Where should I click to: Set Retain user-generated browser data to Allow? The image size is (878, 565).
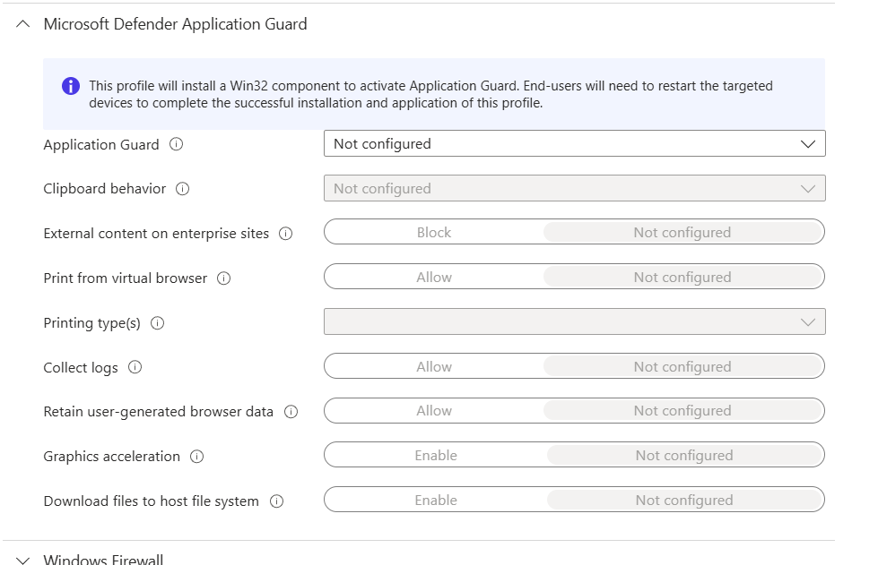(434, 410)
